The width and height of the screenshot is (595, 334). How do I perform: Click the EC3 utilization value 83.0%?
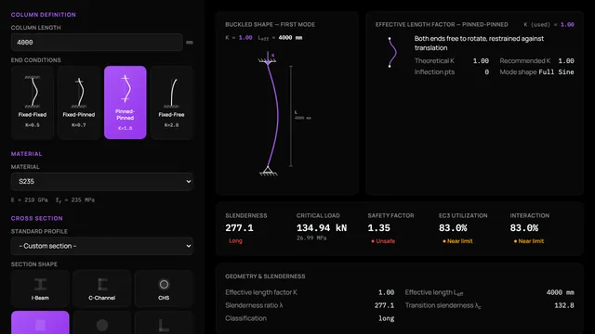[x=453, y=228]
